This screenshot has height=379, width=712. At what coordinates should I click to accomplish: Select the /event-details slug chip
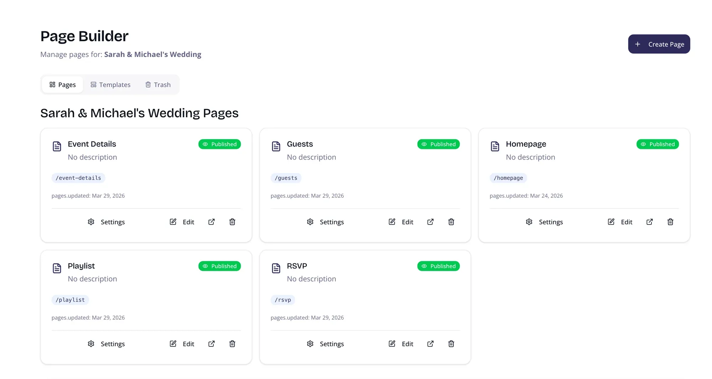(x=78, y=178)
